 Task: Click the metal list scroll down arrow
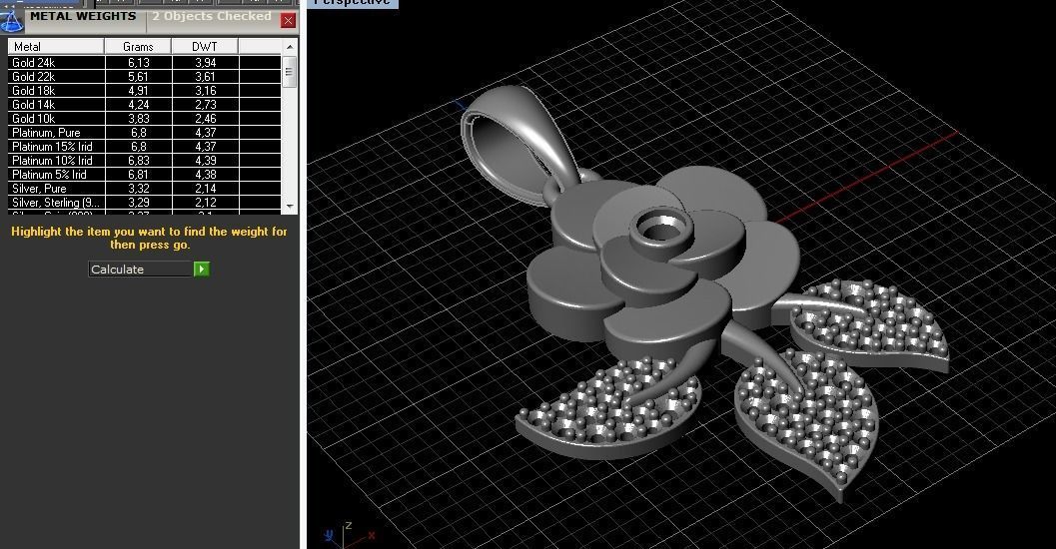[290, 207]
